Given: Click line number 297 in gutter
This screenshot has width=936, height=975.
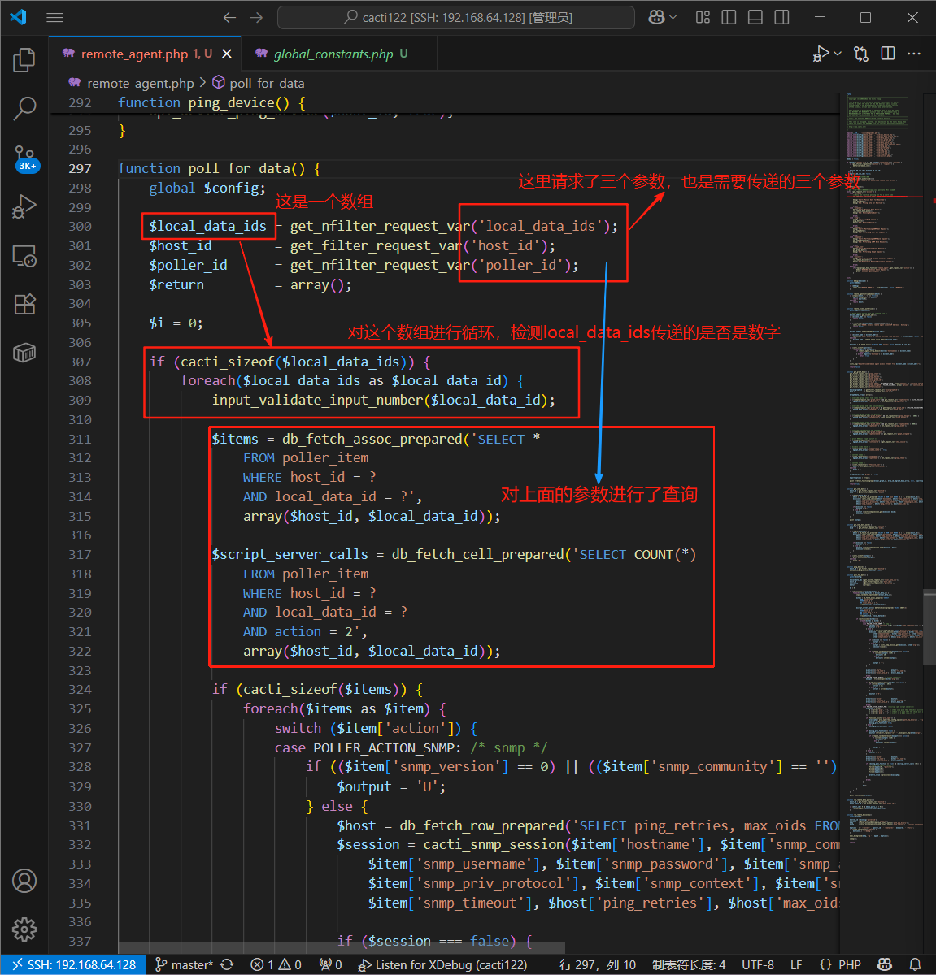Looking at the screenshot, I should point(80,168).
